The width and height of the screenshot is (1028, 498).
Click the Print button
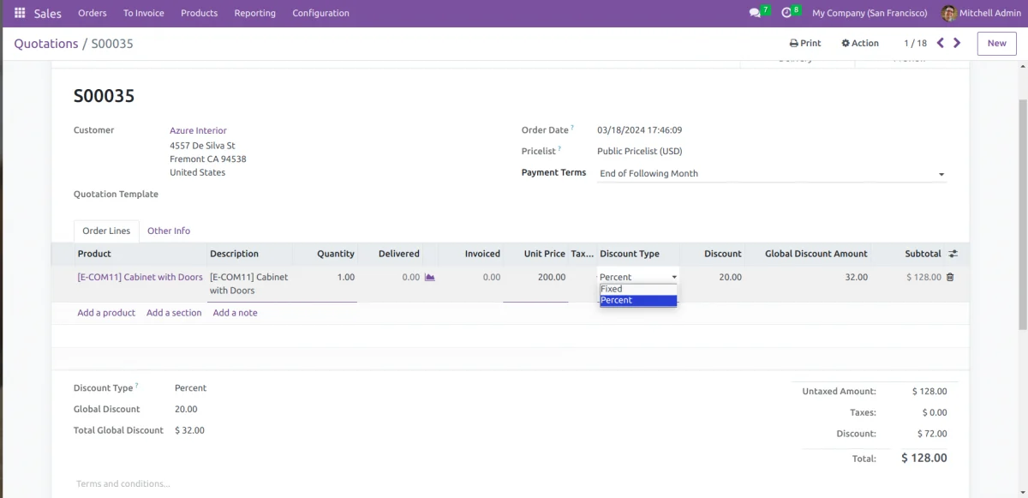coord(805,43)
